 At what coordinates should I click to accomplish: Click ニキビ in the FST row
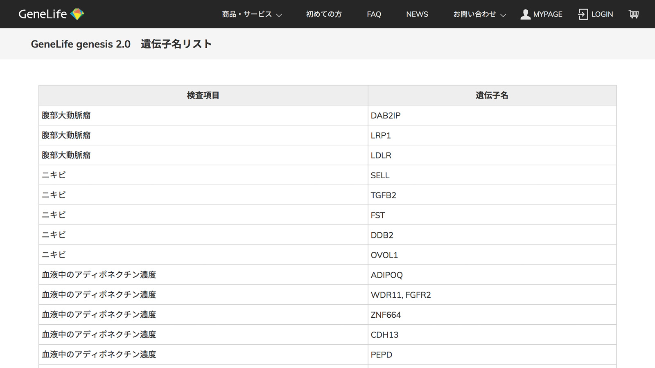coord(54,215)
